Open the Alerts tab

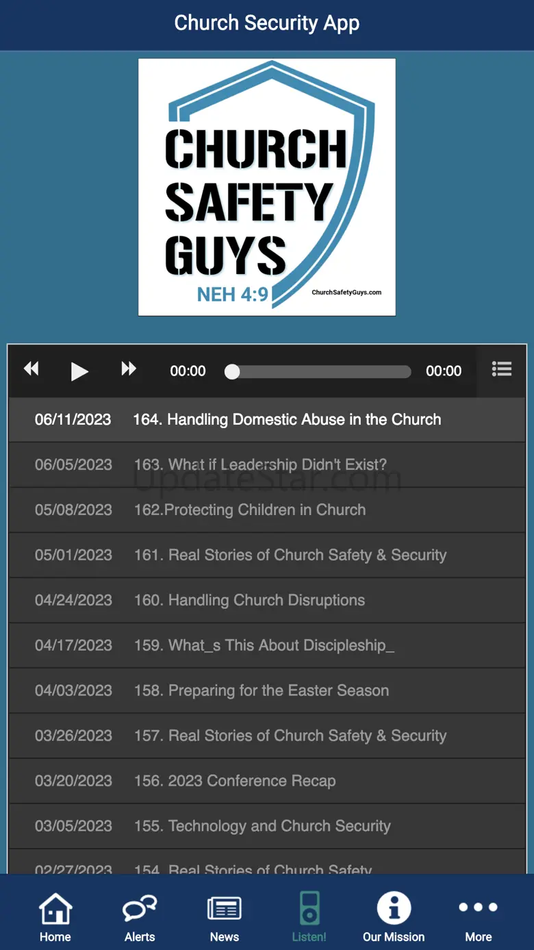[x=140, y=917]
